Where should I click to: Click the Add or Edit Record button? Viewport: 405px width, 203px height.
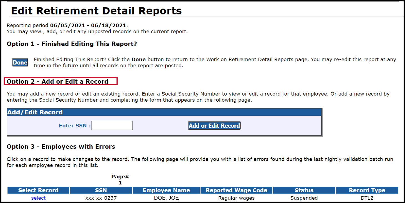(x=214, y=125)
